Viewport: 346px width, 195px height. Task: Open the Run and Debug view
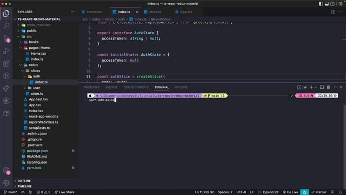point(6,51)
